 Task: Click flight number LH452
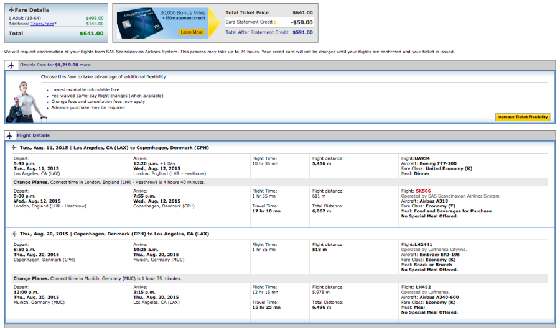(x=423, y=287)
